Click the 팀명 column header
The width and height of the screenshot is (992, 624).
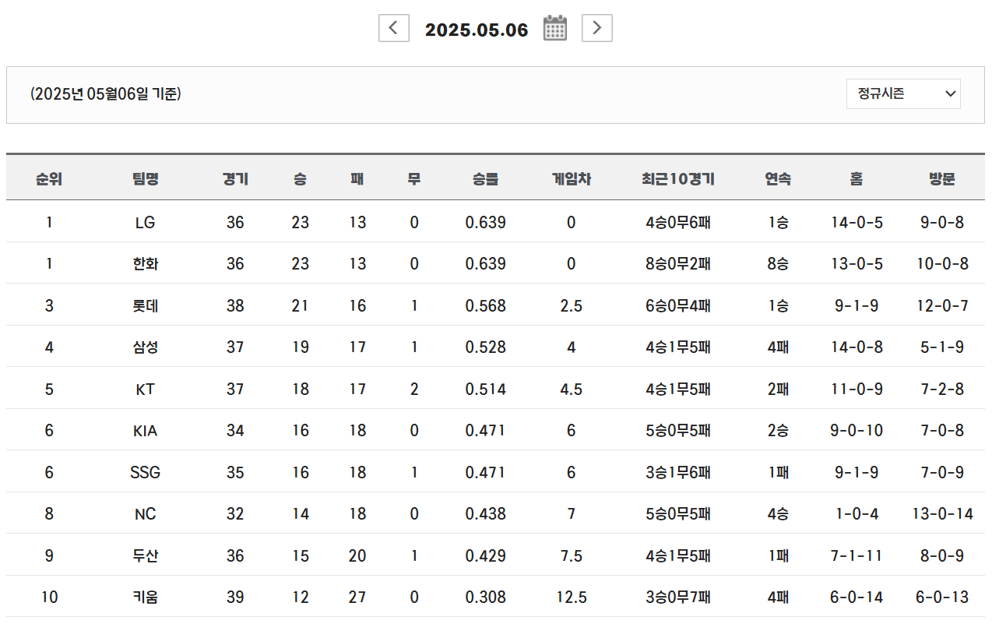[x=146, y=179]
